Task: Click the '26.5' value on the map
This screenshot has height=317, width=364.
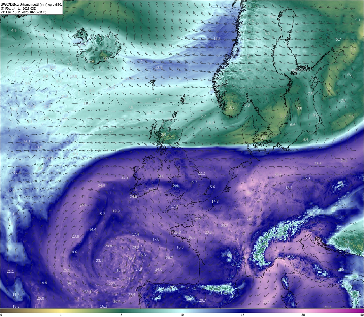Action: click(192, 237)
